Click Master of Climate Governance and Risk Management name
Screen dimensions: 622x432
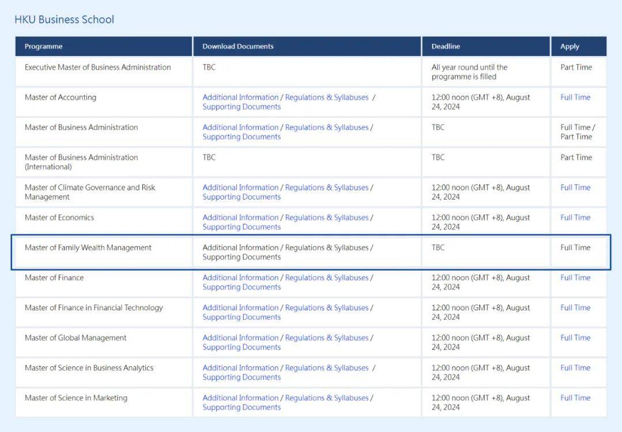[x=90, y=193]
